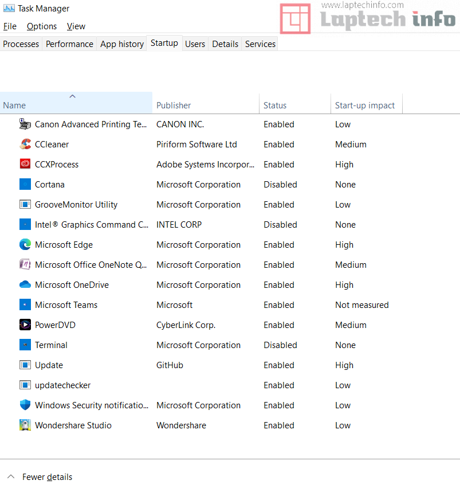Click the Cortana blue tile icon
Viewport: 460px width, 492px height.
pyautogui.click(x=25, y=184)
